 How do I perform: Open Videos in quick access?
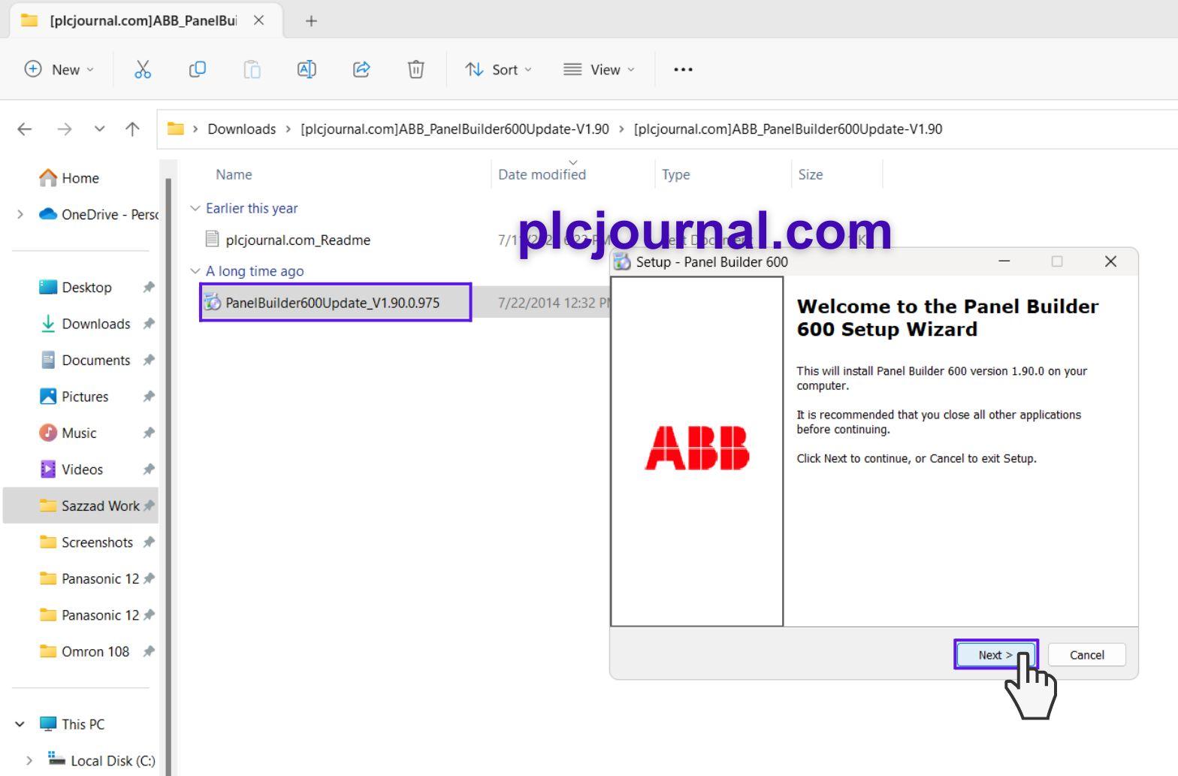point(82,470)
